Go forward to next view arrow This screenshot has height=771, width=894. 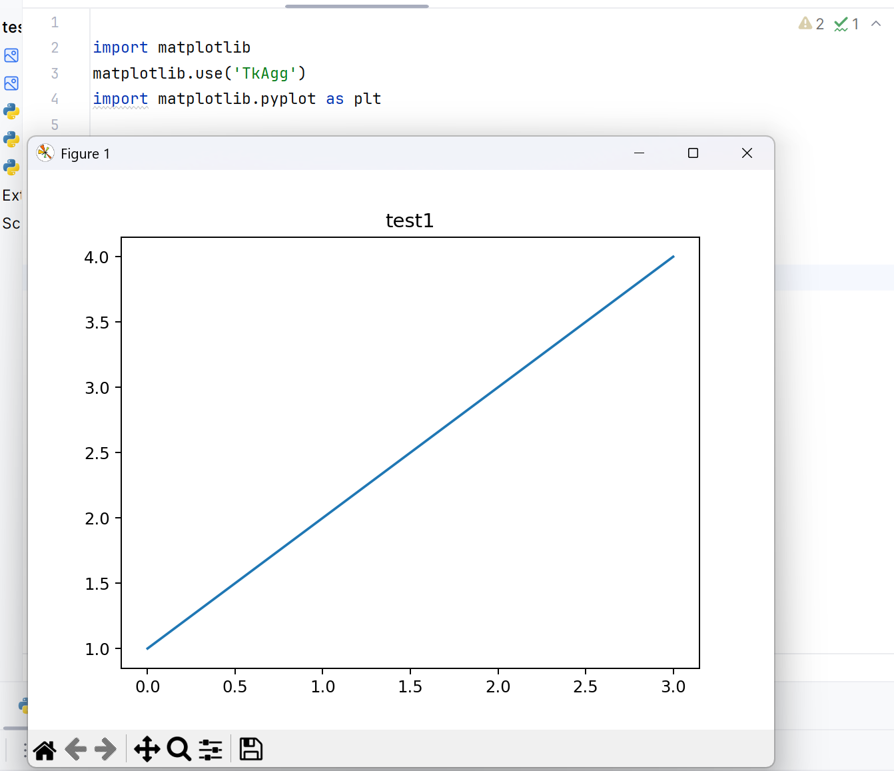(x=106, y=750)
